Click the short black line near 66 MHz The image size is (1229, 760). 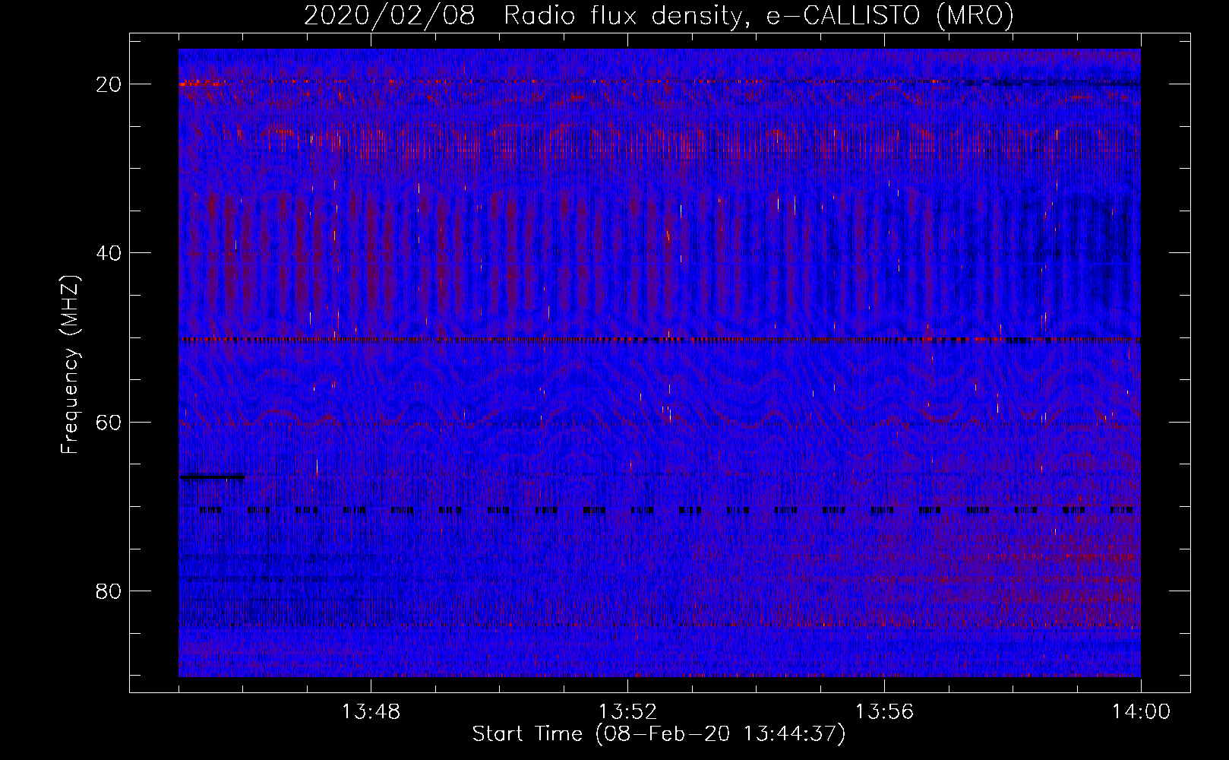212,477
